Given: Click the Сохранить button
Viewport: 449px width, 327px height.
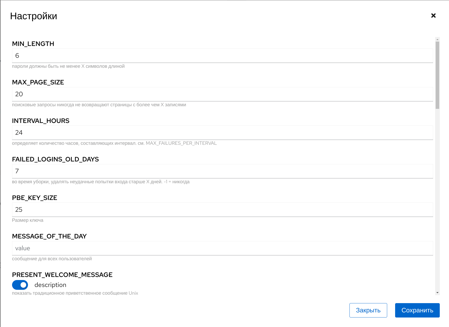Looking at the screenshot, I should click(417, 310).
